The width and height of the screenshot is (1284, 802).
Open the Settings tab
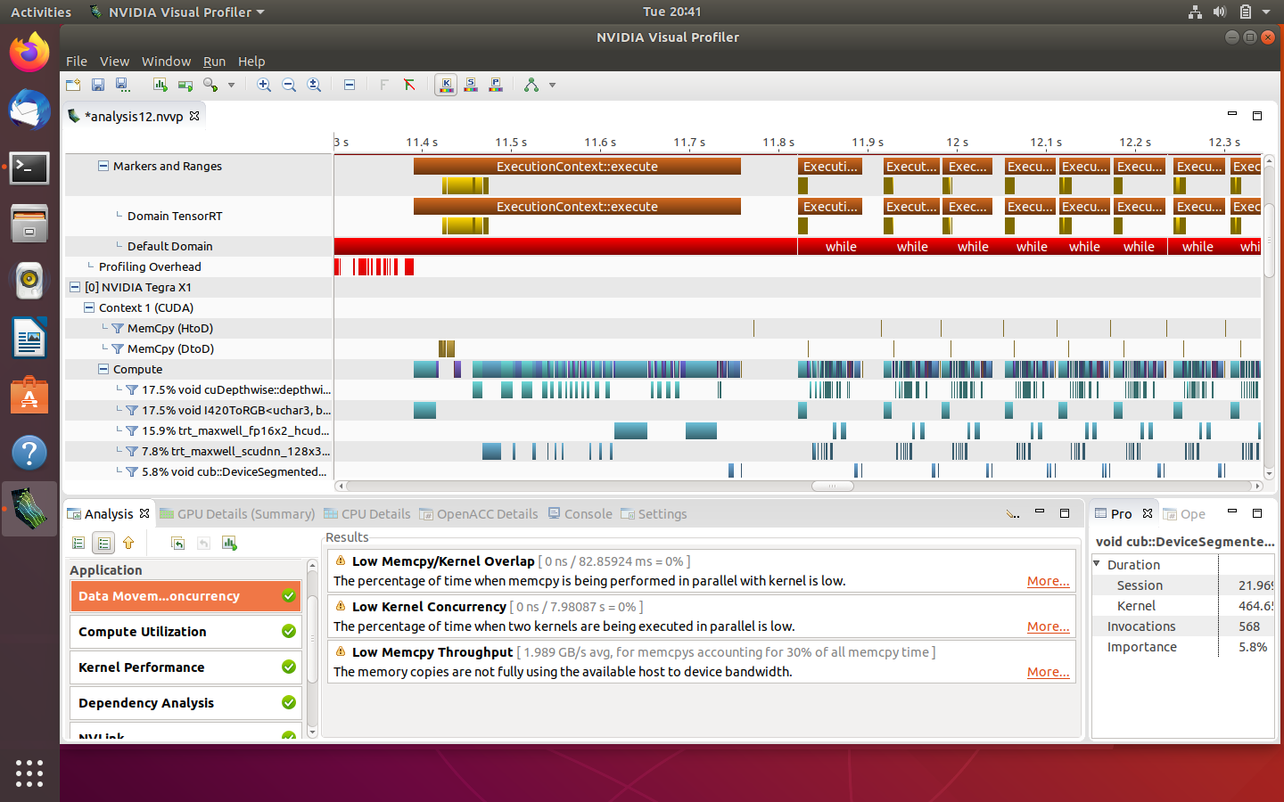tap(654, 514)
